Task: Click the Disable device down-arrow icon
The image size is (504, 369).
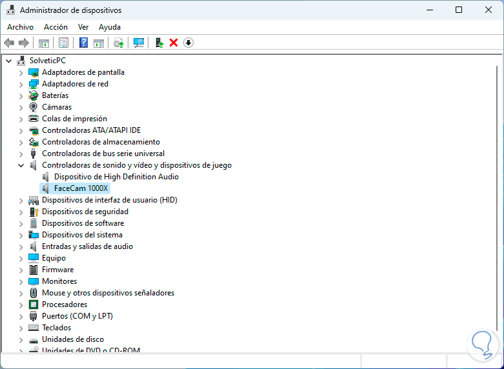Action: (x=188, y=43)
